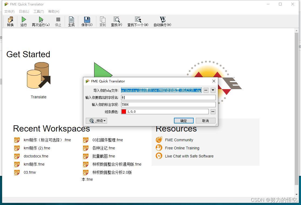Close the FME Quick Translator dialog
This screenshot has height=205, width=301.
pos(214,81)
